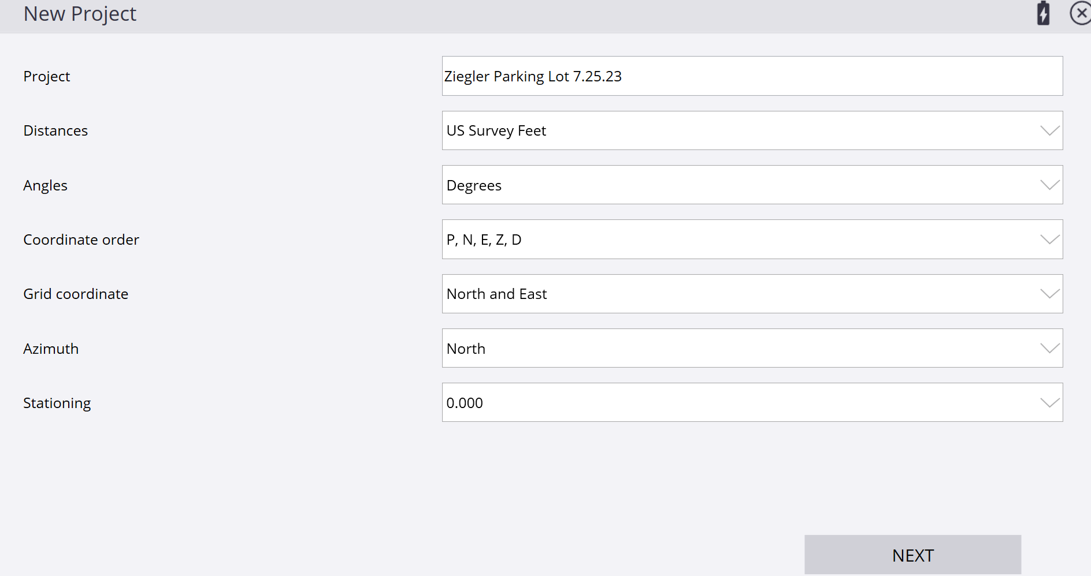Open the Grid coordinate dropdown
Viewport: 1091px width, 576px height.
pyautogui.click(x=752, y=294)
